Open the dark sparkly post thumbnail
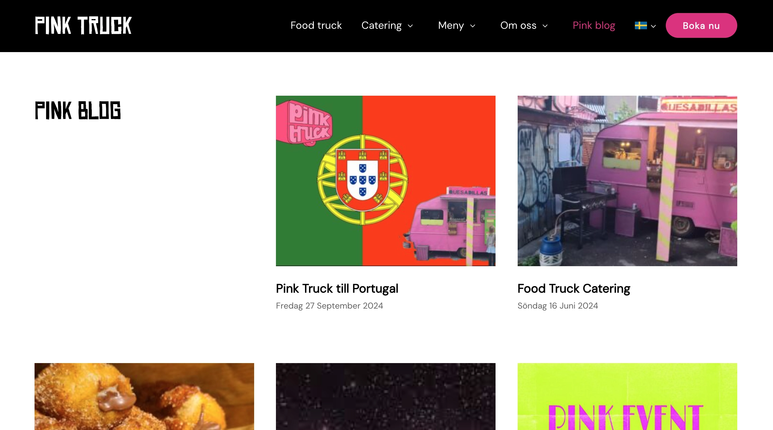773x430 pixels. click(385, 396)
